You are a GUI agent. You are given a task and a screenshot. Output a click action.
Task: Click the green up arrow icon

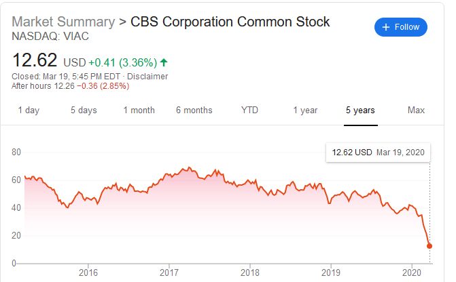coord(164,62)
